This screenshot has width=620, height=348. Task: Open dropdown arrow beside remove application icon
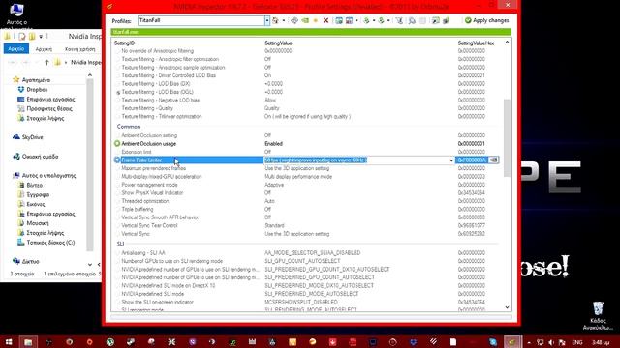pyautogui.click(x=356, y=20)
